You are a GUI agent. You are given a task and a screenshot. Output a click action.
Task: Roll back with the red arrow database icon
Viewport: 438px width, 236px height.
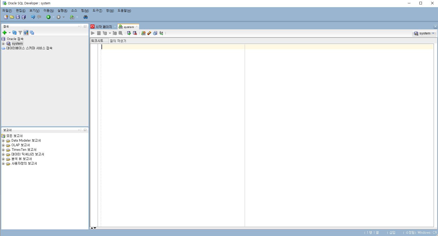[135, 33]
